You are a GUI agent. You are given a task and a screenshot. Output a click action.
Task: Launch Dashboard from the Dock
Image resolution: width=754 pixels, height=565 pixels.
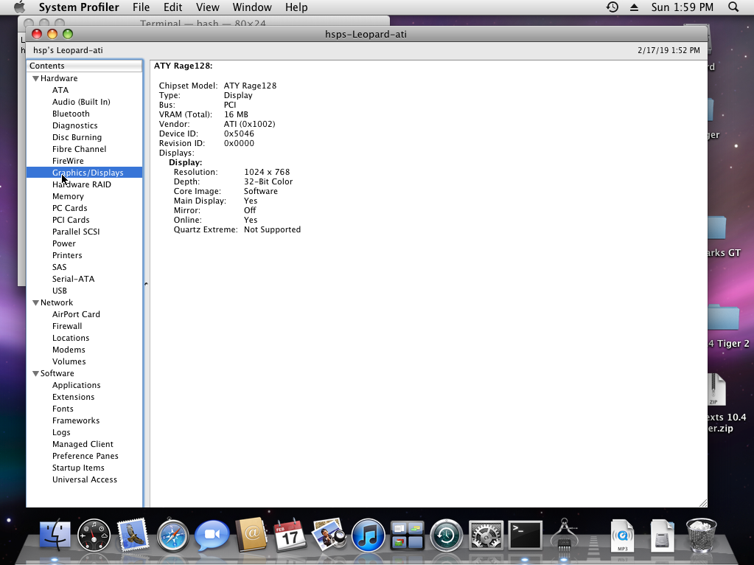click(94, 535)
